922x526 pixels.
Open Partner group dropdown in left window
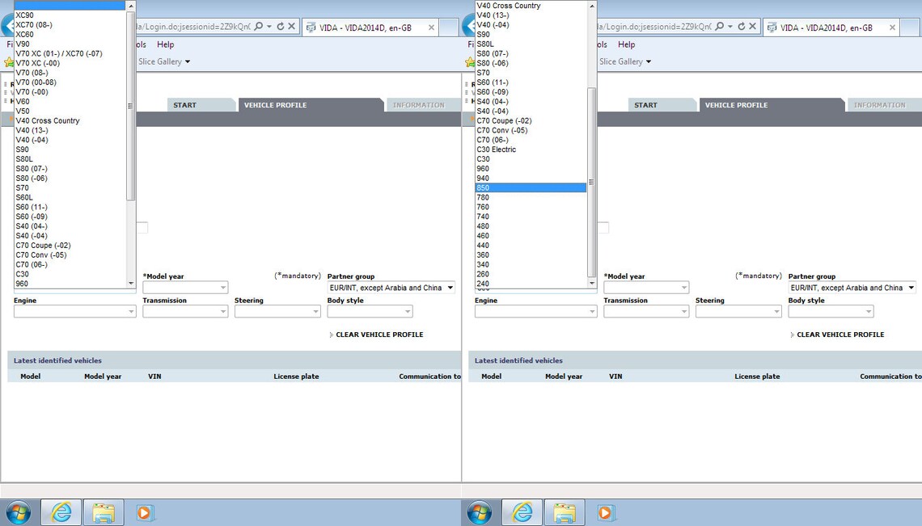[391, 288]
